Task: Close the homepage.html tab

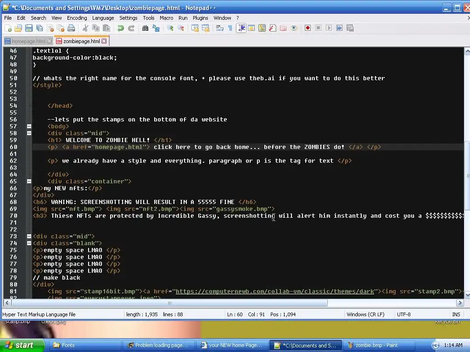Action: point(49,41)
